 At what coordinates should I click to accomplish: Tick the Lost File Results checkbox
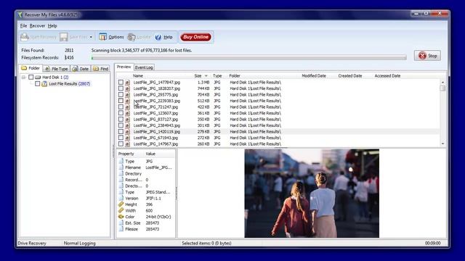tap(37, 84)
